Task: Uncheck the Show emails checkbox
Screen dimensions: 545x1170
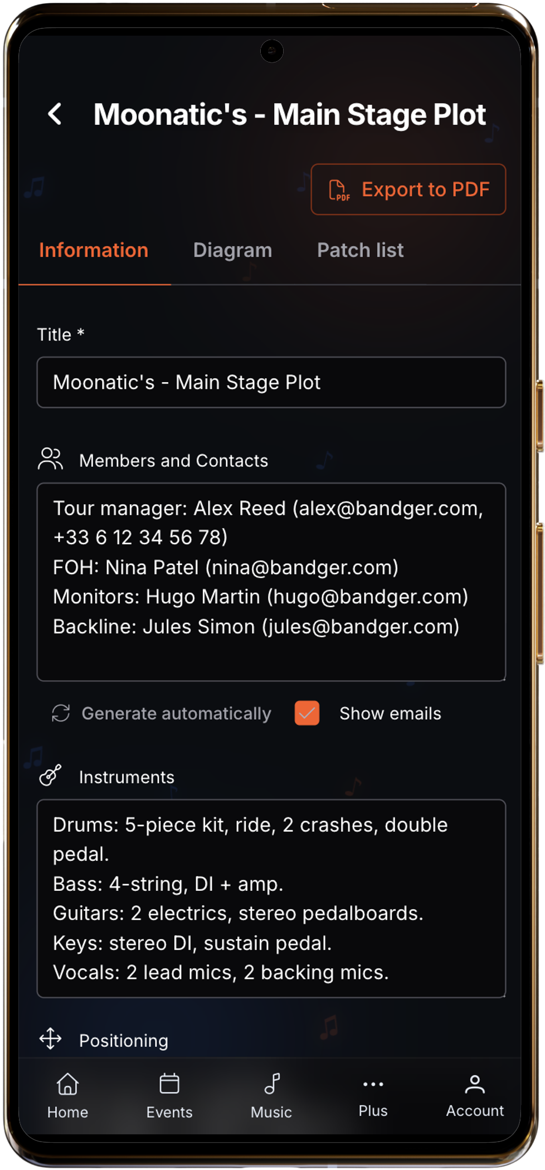Action: coord(306,713)
